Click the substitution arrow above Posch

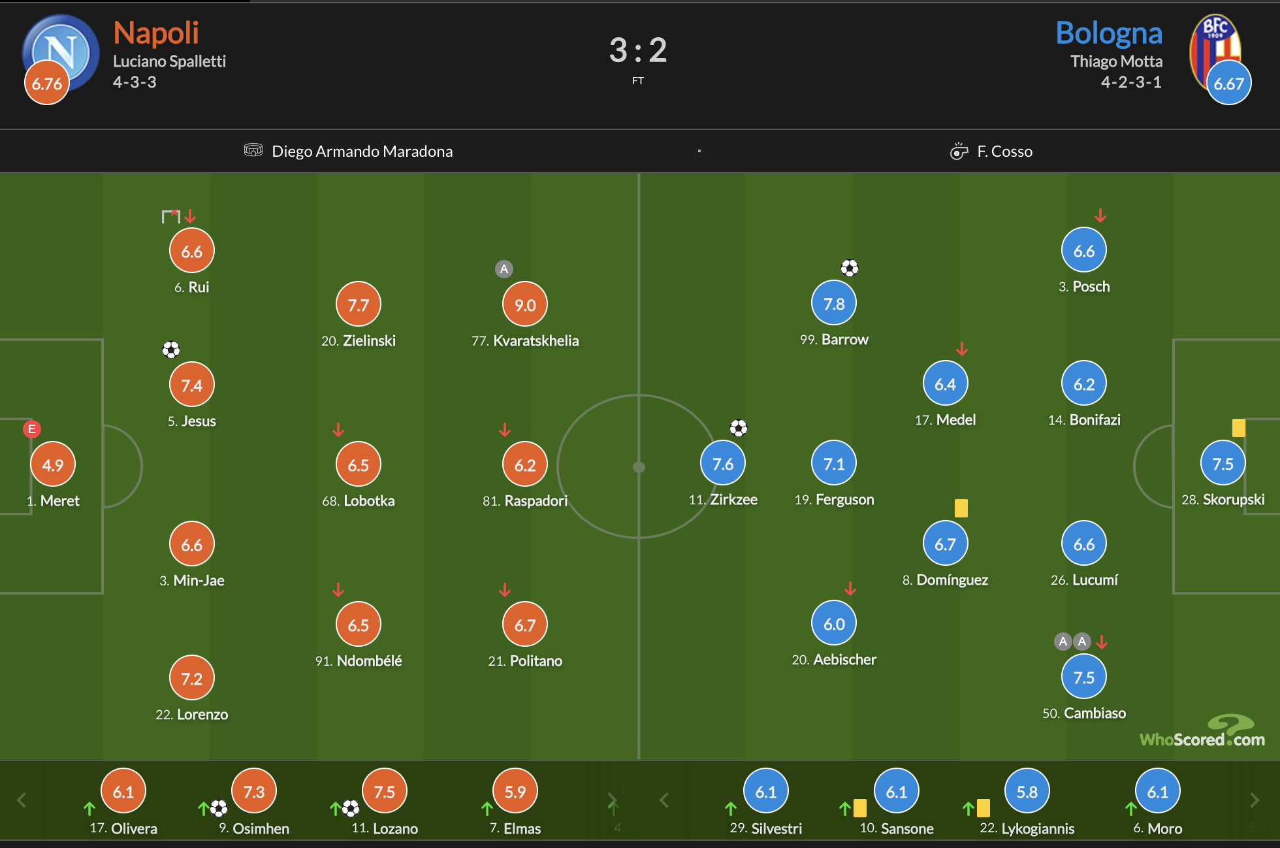pos(1100,216)
